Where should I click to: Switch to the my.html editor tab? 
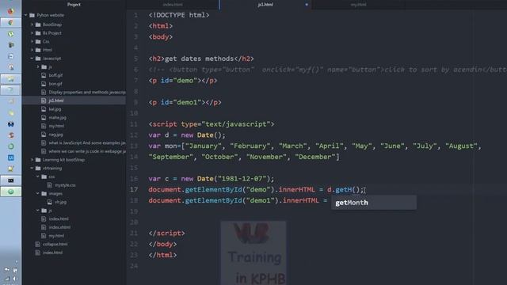(358, 5)
